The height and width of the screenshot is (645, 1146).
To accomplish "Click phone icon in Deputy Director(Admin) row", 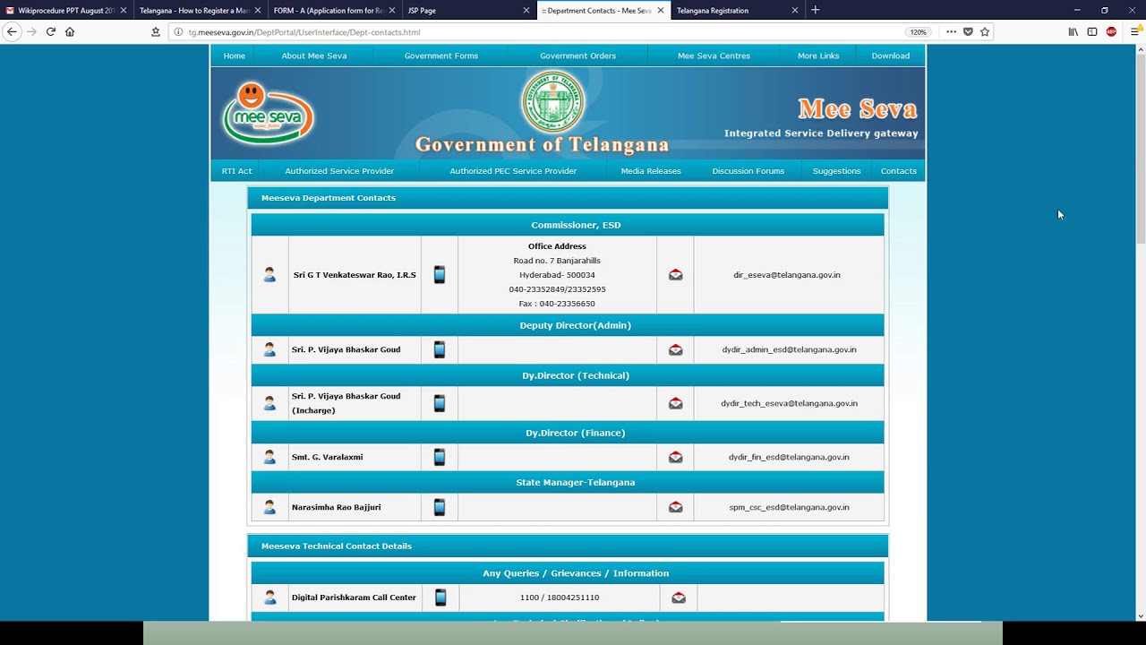I will pyautogui.click(x=439, y=349).
